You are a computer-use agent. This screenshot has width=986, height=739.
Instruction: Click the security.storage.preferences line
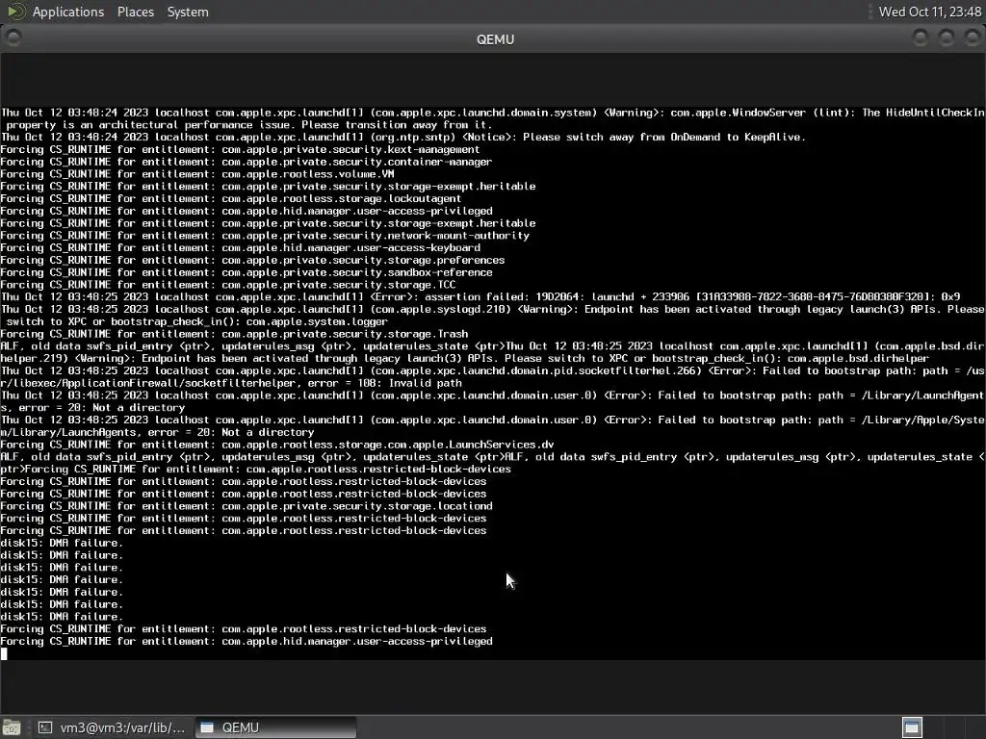[253, 260]
